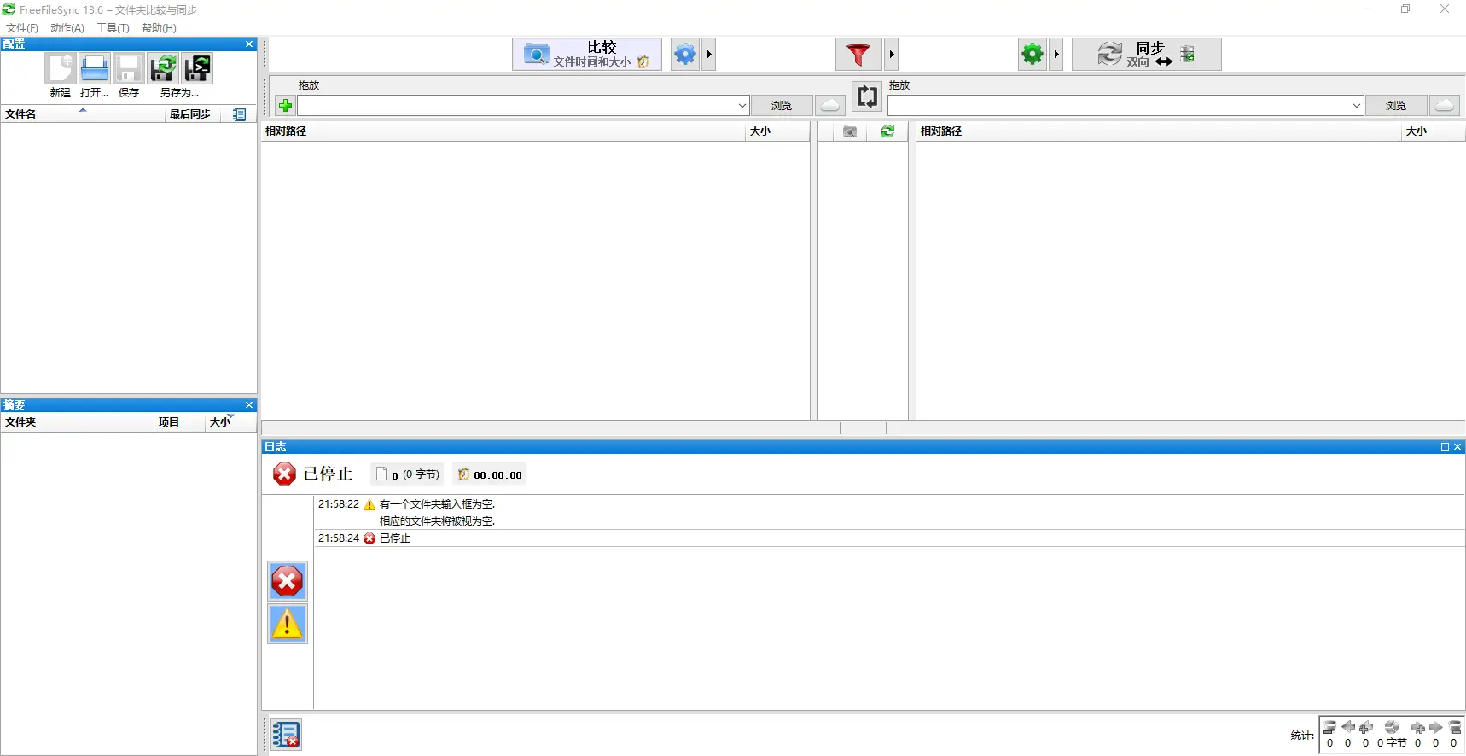Open synchronization settings green gear icon
The image size is (1466, 756).
1032,55
